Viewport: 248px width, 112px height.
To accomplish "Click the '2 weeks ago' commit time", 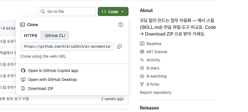I will pyautogui.click(x=112, y=99).
